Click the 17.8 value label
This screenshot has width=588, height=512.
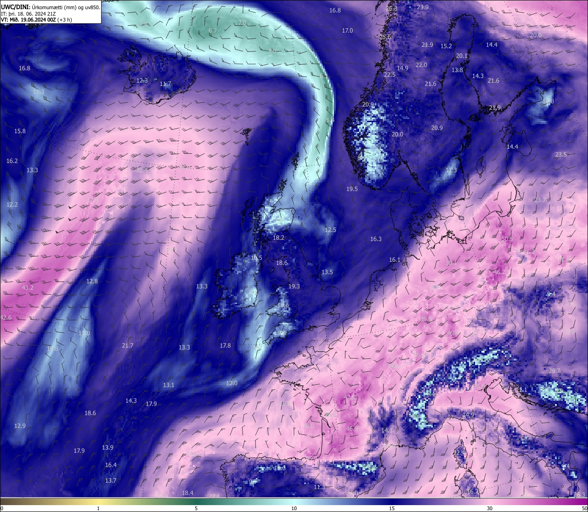[225, 345]
